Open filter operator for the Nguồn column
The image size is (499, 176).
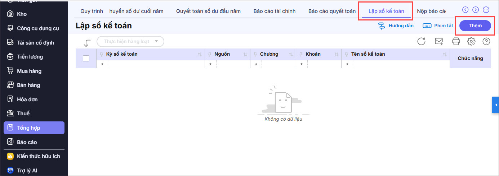click(x=210, y=65)
